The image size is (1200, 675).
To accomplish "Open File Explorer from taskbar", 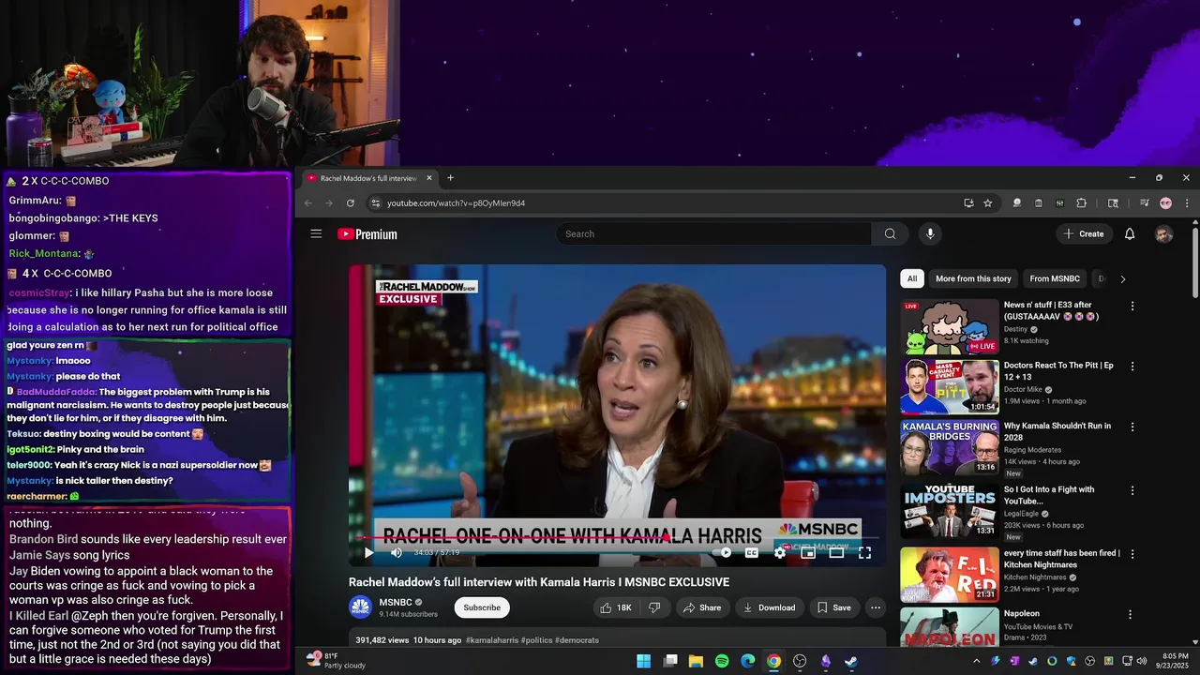I will [696, 661].
